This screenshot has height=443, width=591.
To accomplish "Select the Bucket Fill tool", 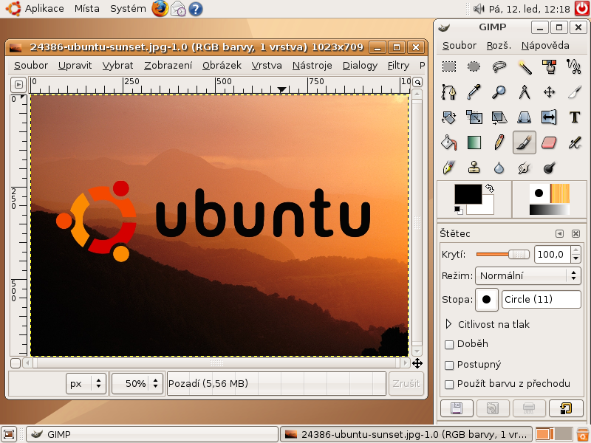I will [x=448, y=142].
